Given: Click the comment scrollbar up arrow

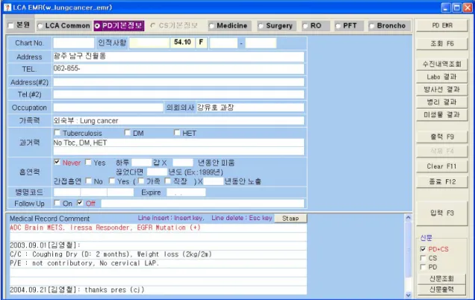Looking at the screenshot, I should tap(408, 217).
